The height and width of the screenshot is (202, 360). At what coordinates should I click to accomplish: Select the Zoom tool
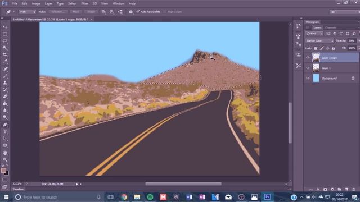click(x=5, y=159)
